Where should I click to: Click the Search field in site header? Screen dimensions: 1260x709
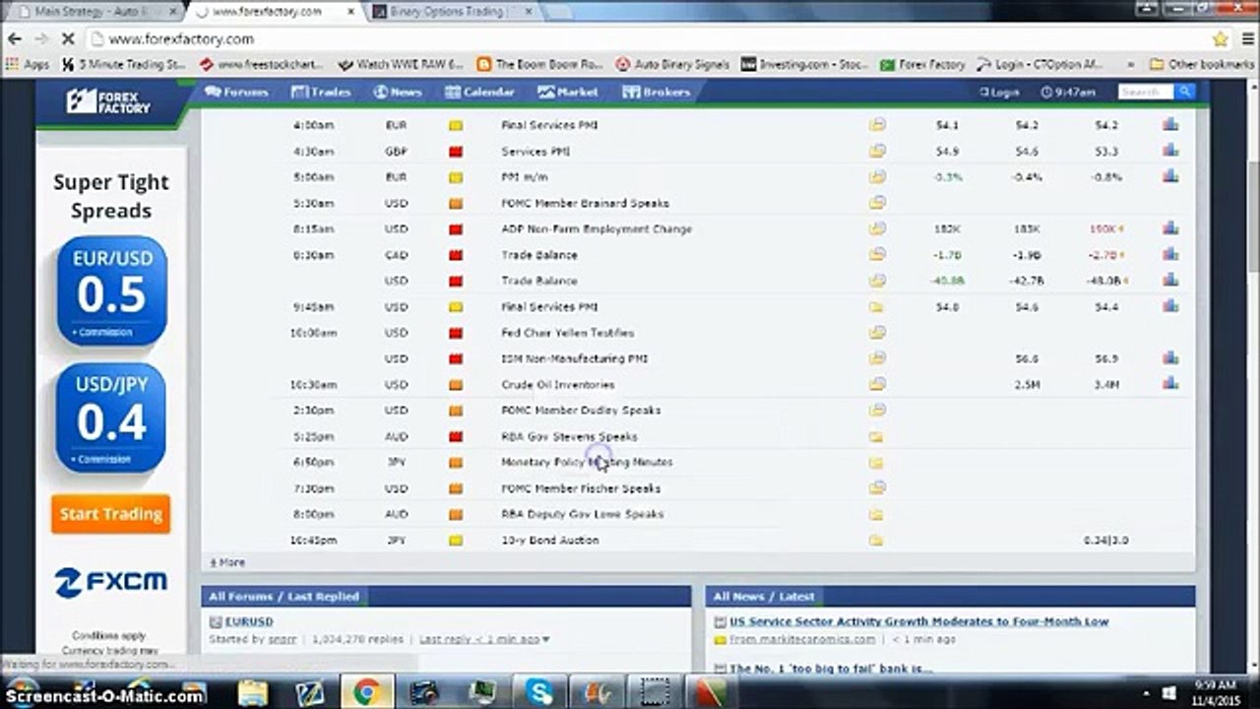[1146, 92]
